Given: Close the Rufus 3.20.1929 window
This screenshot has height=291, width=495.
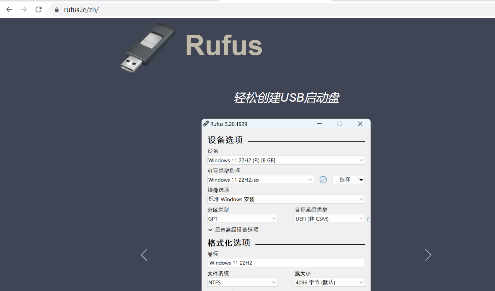Looking at the screenshot, I should click(360, 124).
